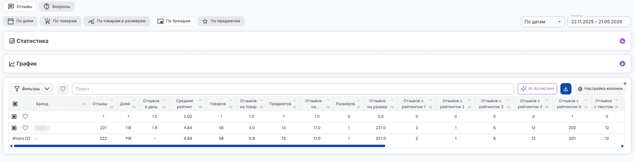The height and width of the screenshot is (162, 635).
Task: Open the Фильтры button
Action: coord(31,88)
